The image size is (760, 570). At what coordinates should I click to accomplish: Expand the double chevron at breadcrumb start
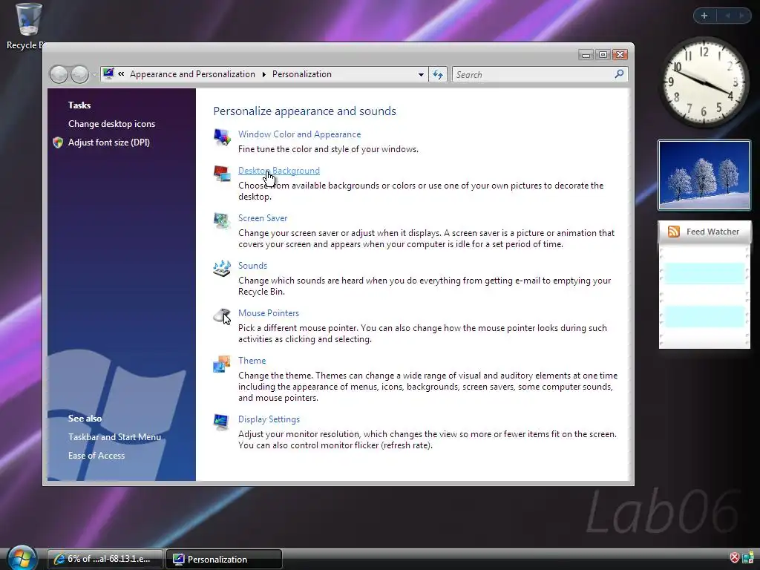tap(121, 73)
